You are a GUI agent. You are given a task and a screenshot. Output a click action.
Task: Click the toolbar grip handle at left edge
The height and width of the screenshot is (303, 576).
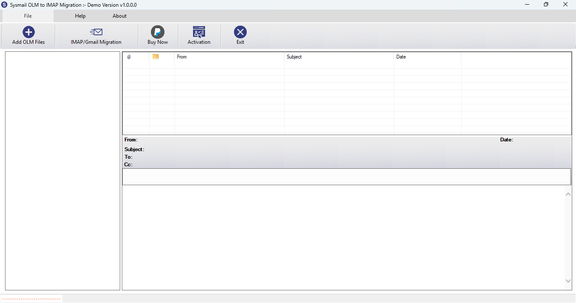click(2, 36)
